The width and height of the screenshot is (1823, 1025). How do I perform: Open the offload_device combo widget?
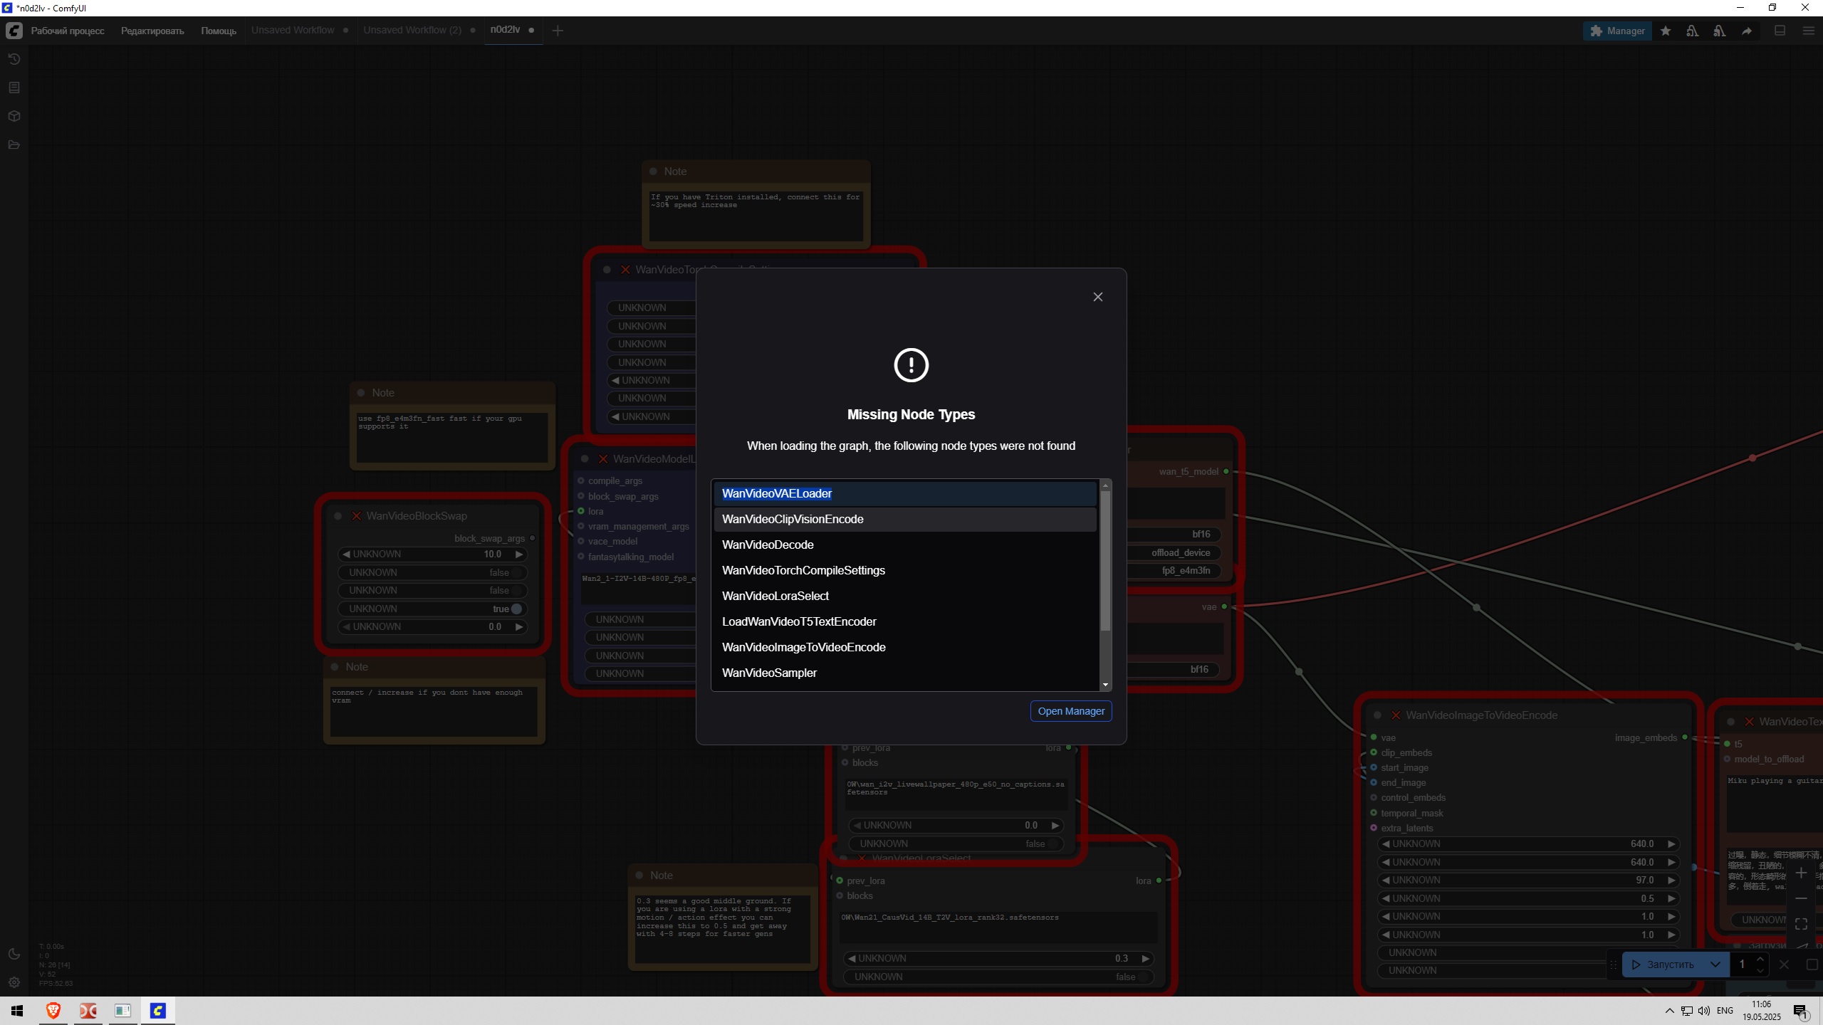[1174, 552]
